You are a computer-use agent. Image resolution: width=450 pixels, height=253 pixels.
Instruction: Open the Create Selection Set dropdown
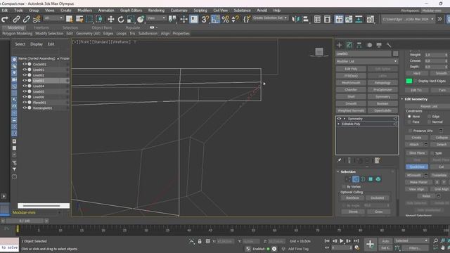pyautogui.click(x=270, y=18)
